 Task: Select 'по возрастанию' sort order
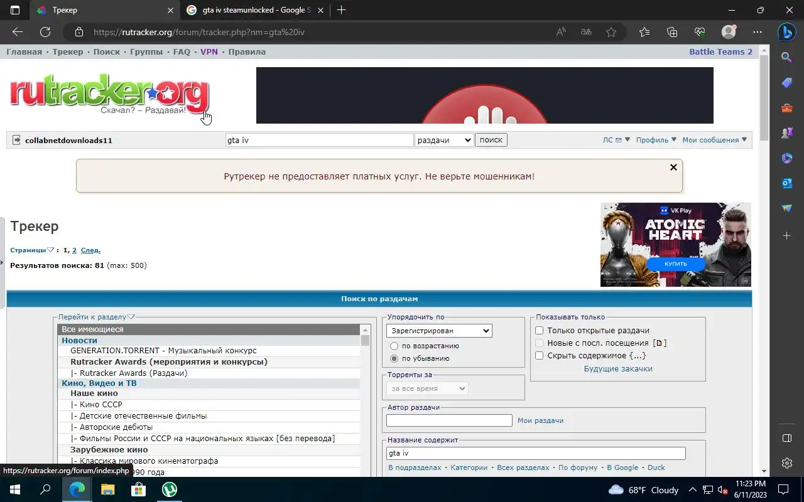394,346
